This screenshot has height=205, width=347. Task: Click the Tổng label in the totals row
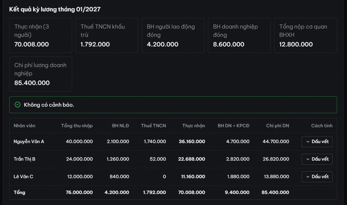[x=19, y=192]
